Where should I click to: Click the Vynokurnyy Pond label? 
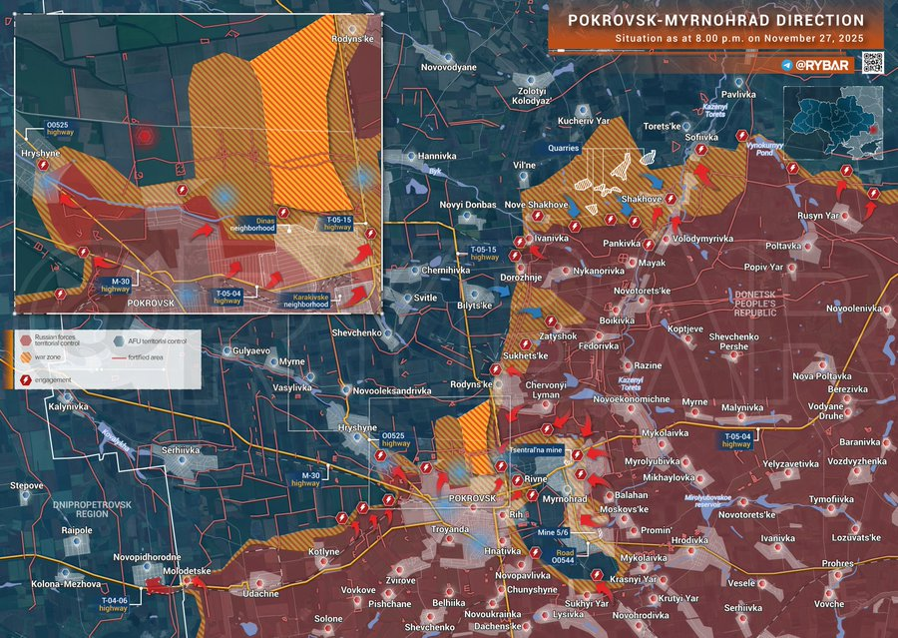tap(764, 149)
